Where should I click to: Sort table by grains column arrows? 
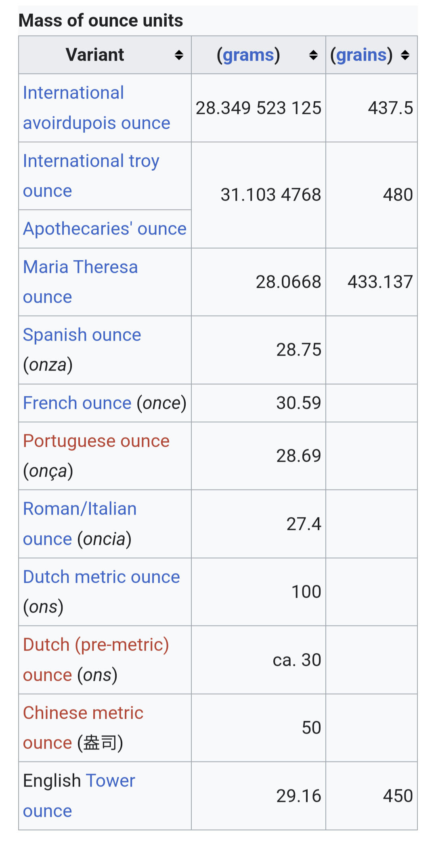point(405,55)
